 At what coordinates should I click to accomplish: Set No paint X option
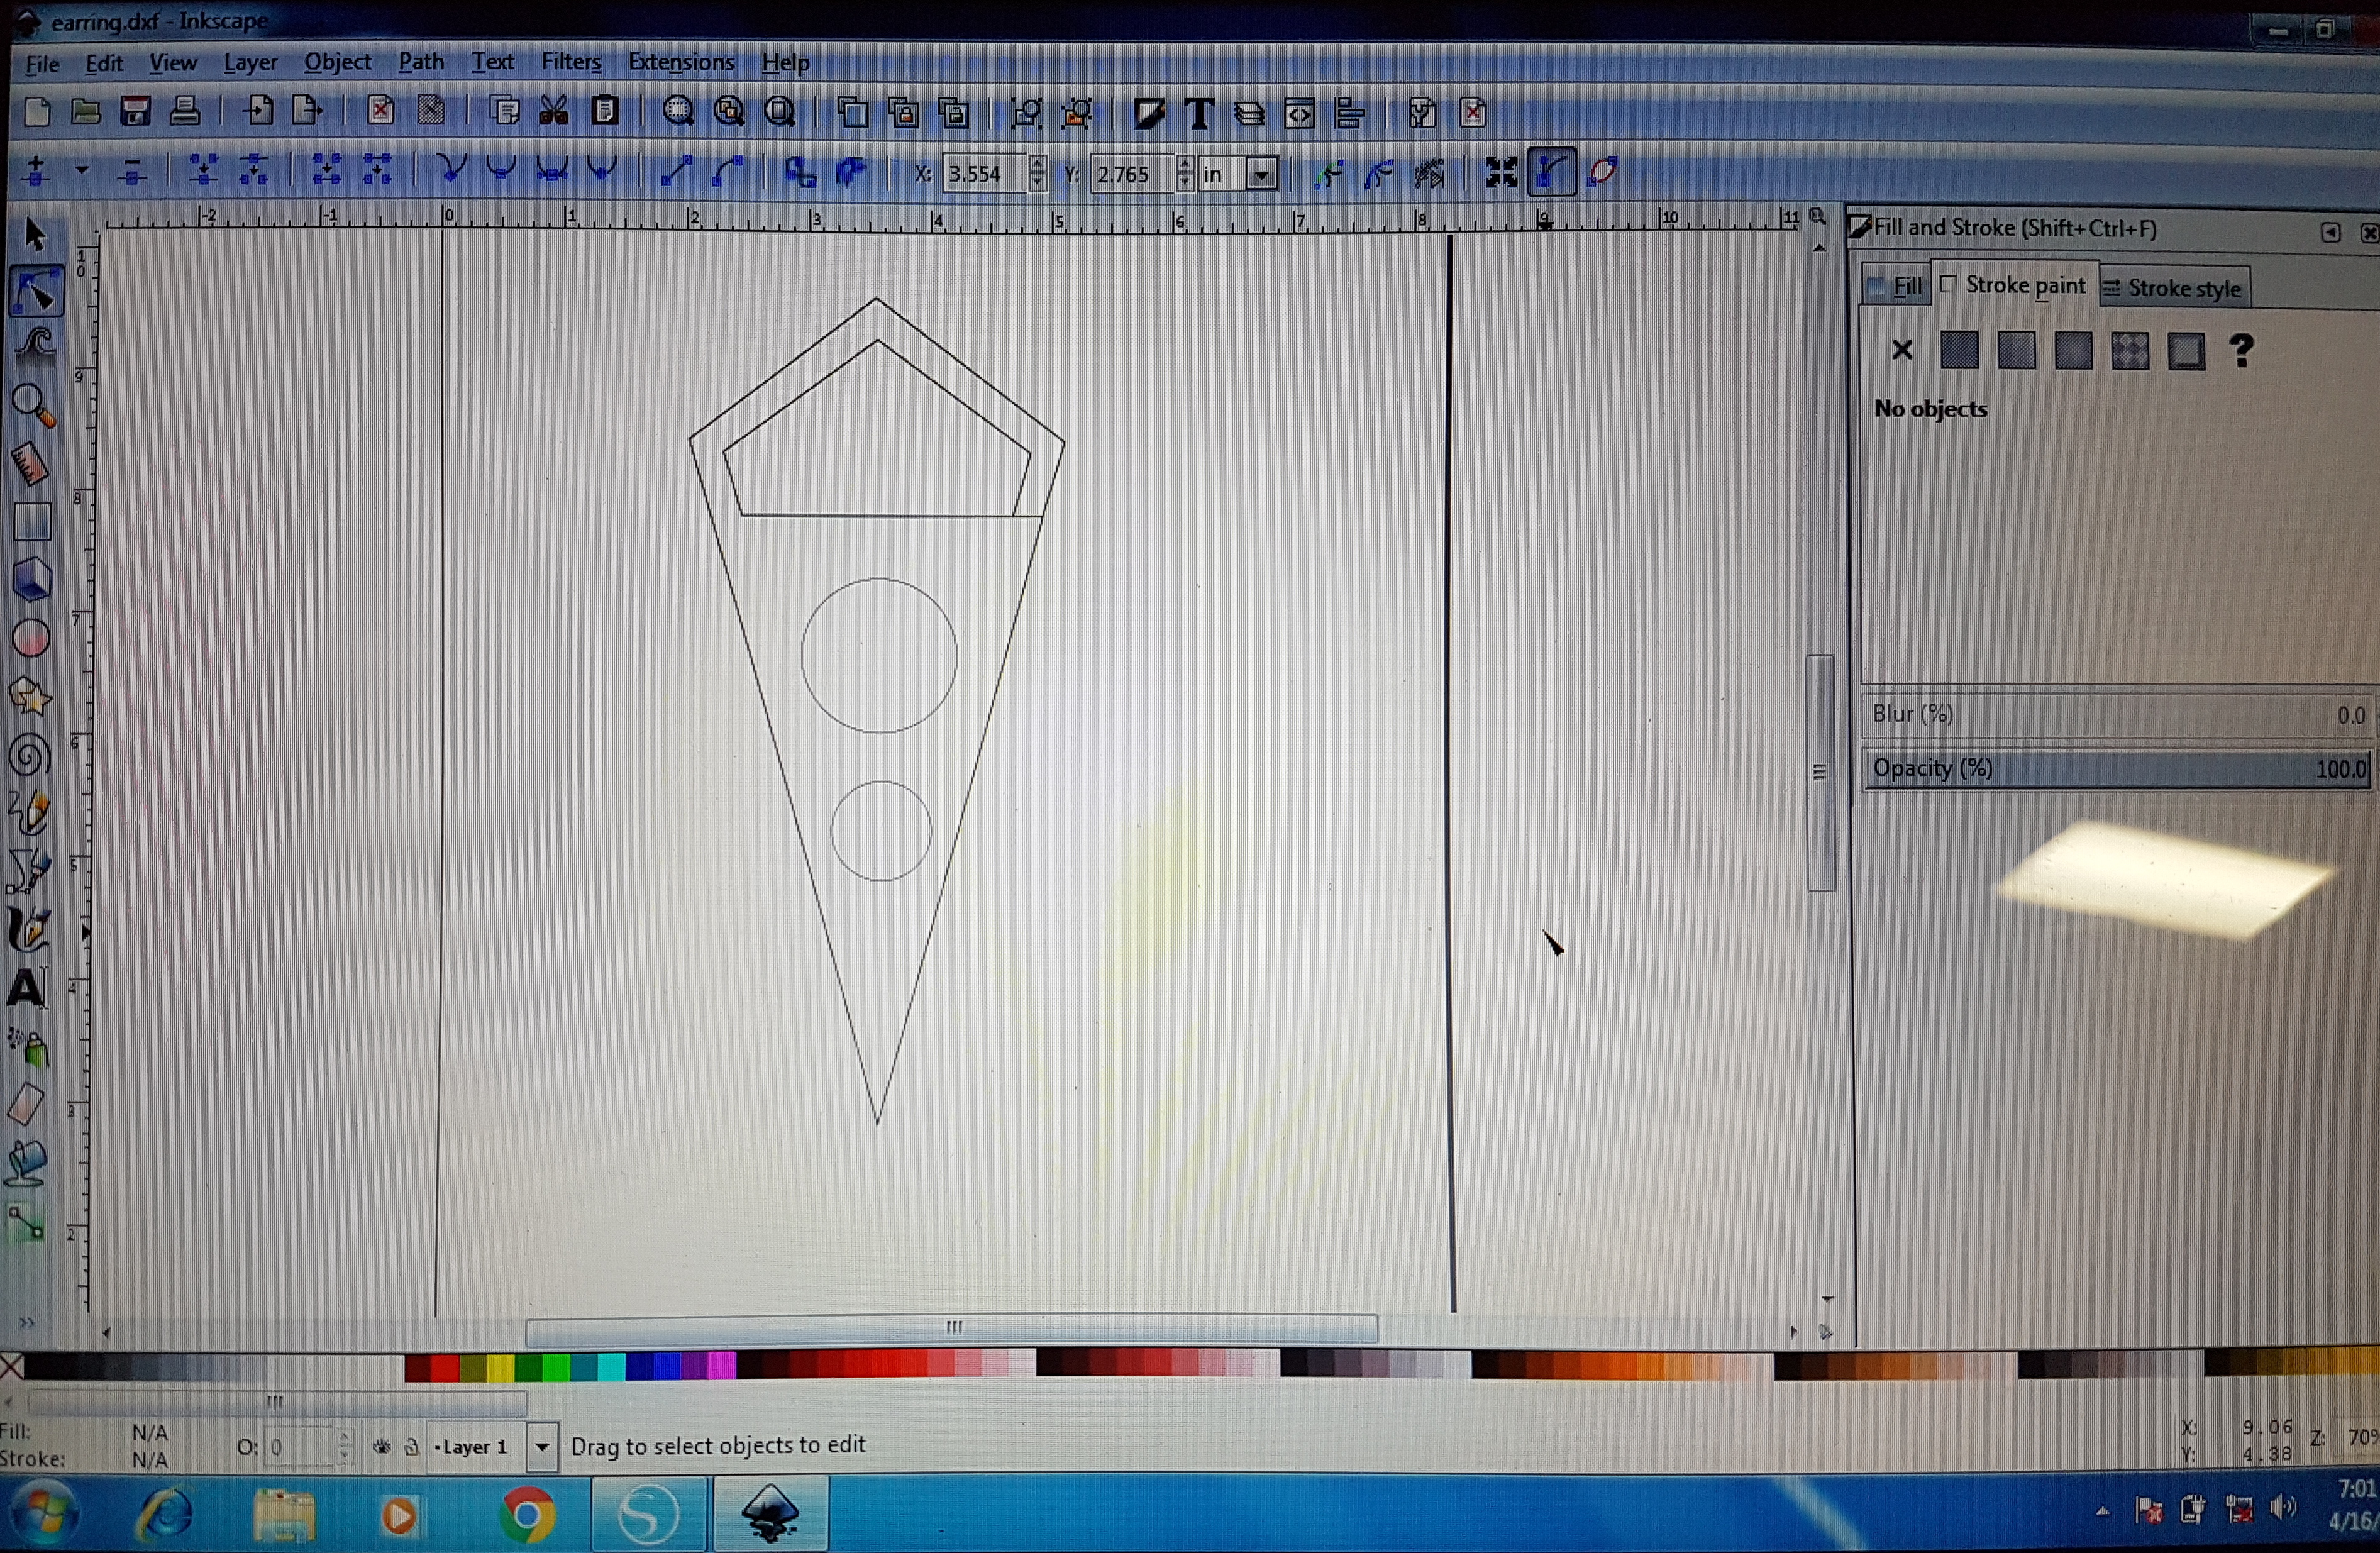coord(1902,350)
